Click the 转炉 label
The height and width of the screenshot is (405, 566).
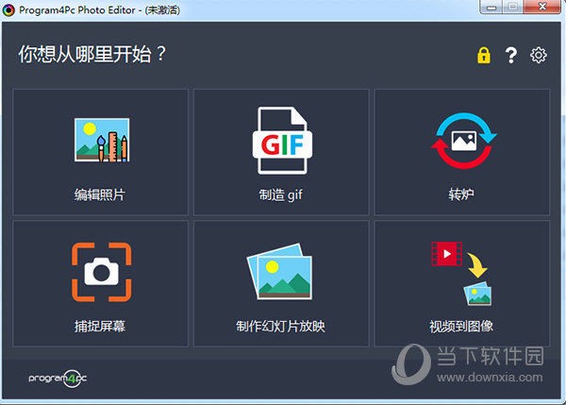point(461,194)
